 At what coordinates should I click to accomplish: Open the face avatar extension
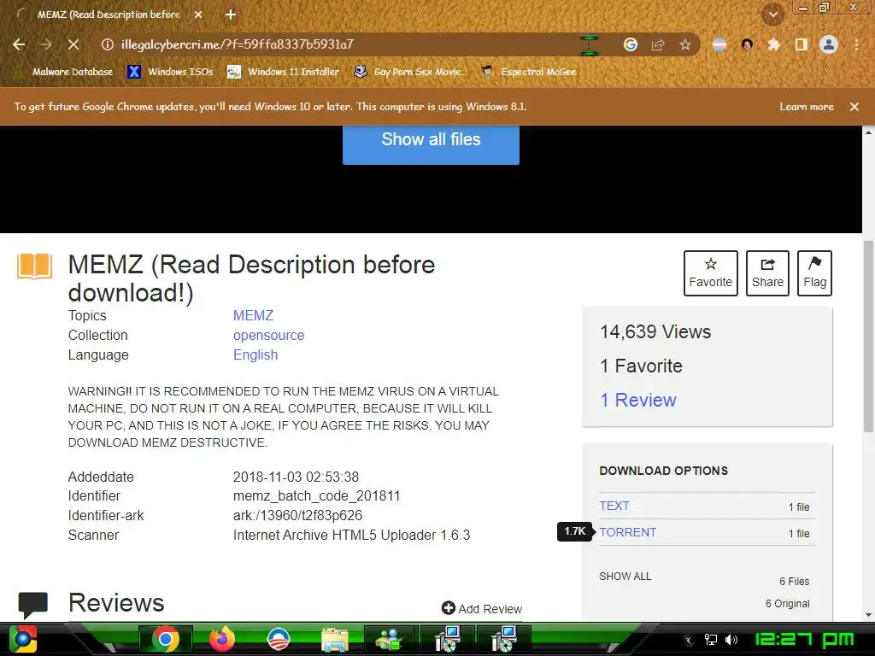coord(747,44)
